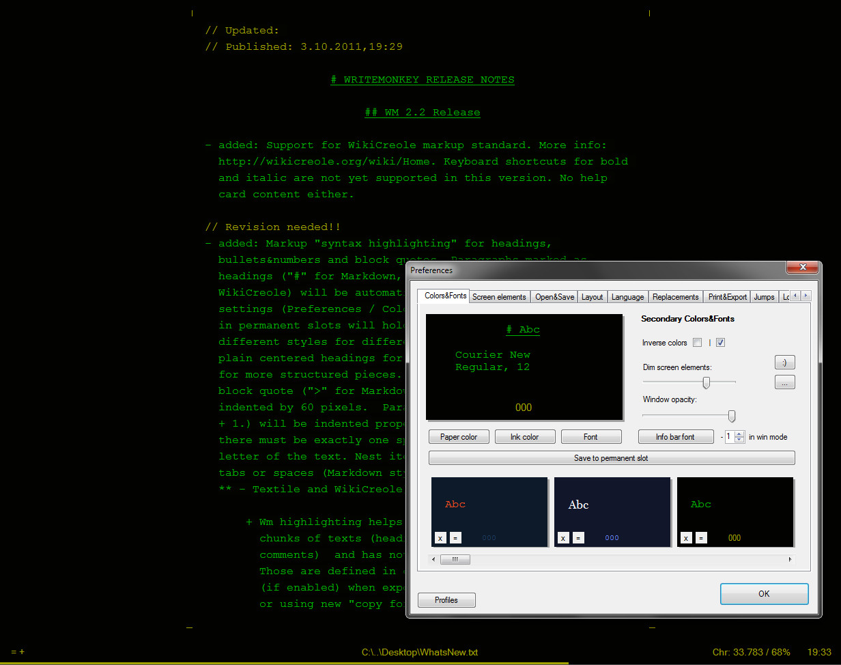Uncheck the second Inverse colors checkbox
Viewport: 841px width, 665px height.
tap(720, 343)
